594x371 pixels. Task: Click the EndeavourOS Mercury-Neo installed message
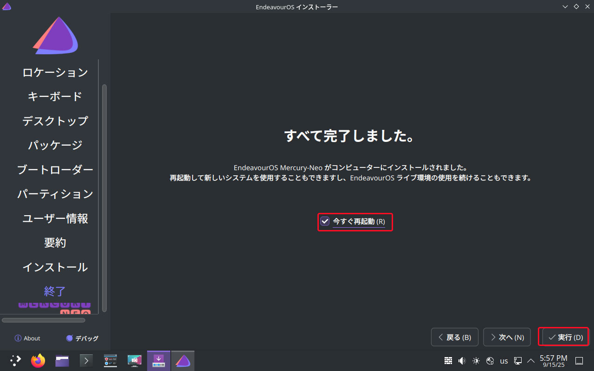[x=350, y=167]
